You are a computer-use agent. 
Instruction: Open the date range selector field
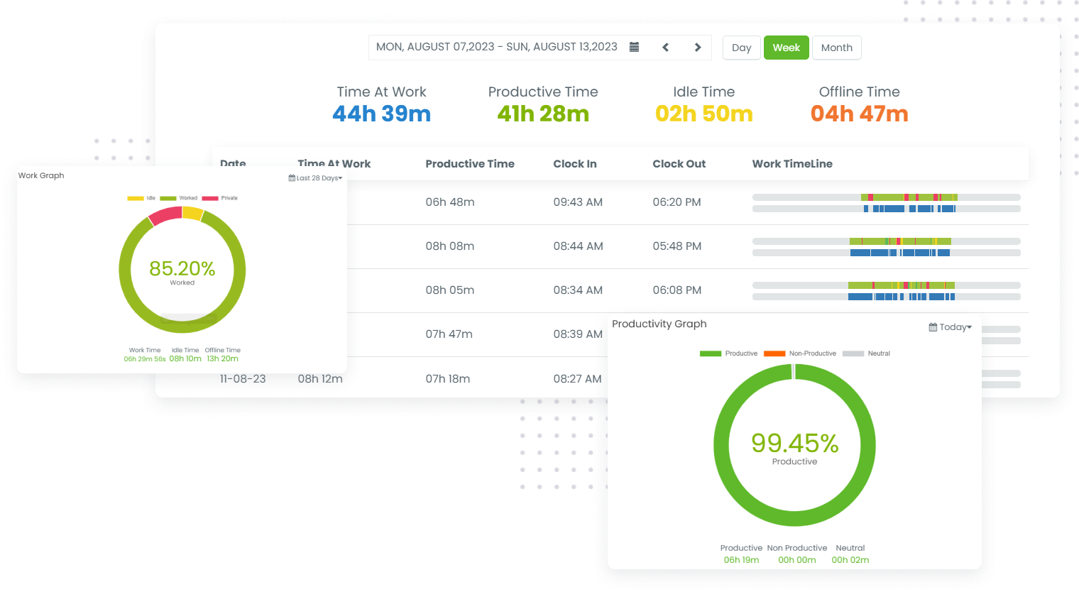(497, 46)
